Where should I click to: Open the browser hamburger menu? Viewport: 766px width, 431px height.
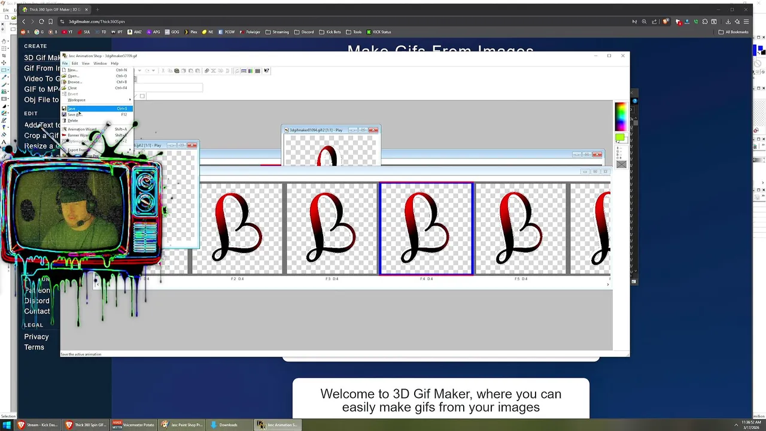pyautogui.click(x=746, y=22)
